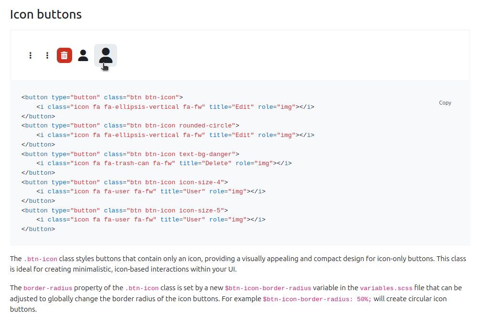Screen dimensions: 477x326
Task: Click "rounded-circle" in the code block
Action: pos(205,126)
